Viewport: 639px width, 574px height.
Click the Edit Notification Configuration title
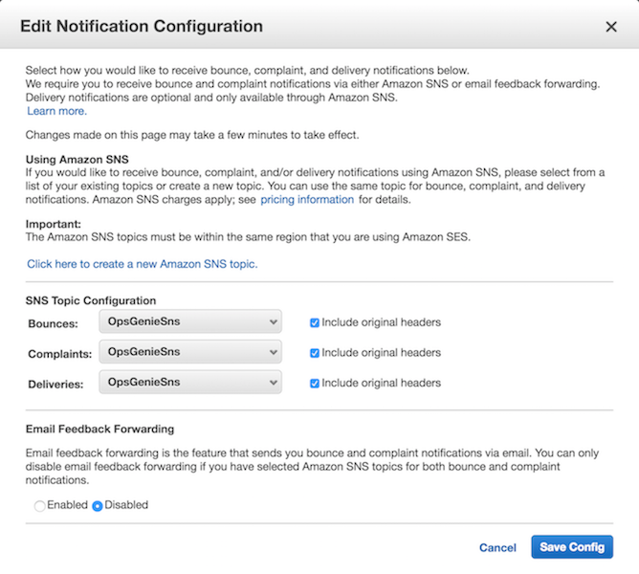pyautogui.click(x=141, y=27)
